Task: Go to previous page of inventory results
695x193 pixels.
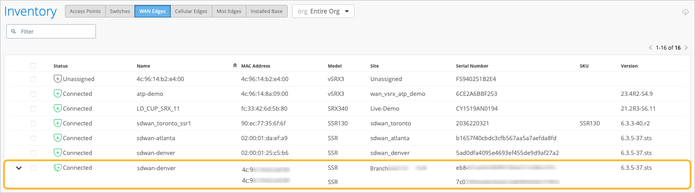Action: 651,47
